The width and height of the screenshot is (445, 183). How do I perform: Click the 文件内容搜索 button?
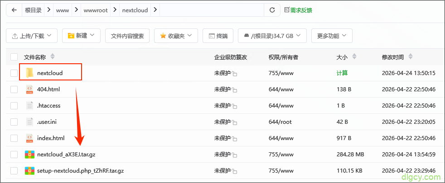coord(127,36)
